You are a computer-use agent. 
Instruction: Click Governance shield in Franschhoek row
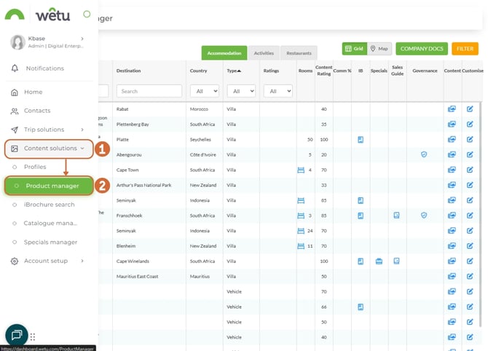[424, 215]
